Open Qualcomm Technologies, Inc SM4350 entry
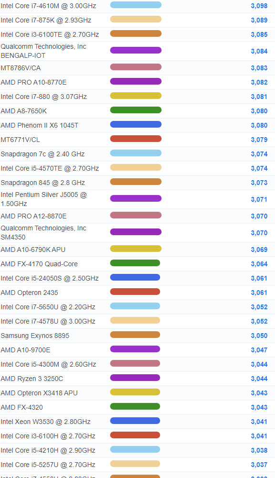Screen dimensions: 275x478 (x=43, y=233)
